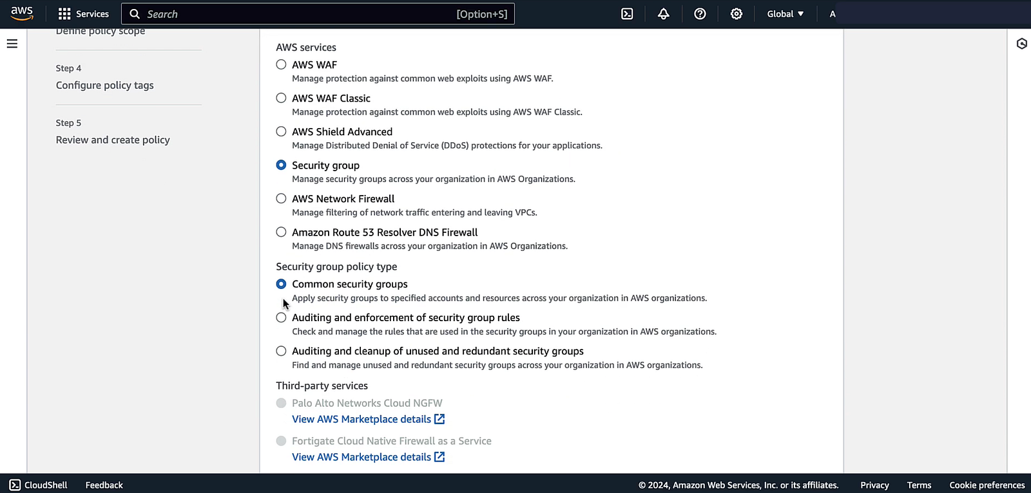Click the copyright Amazon Web Services text
Screen dimensions: 1031x493
(738, 485)
